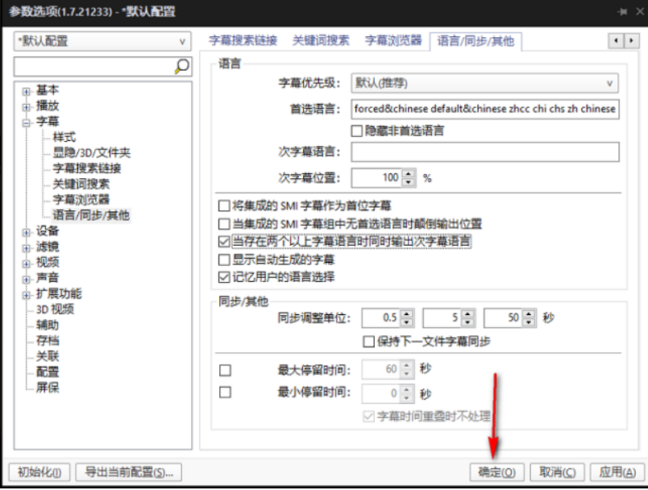The width and height of the screenshot is (648, 490).
Task: Open 3D 视频 settings in tree
Action: click(55, 309)
